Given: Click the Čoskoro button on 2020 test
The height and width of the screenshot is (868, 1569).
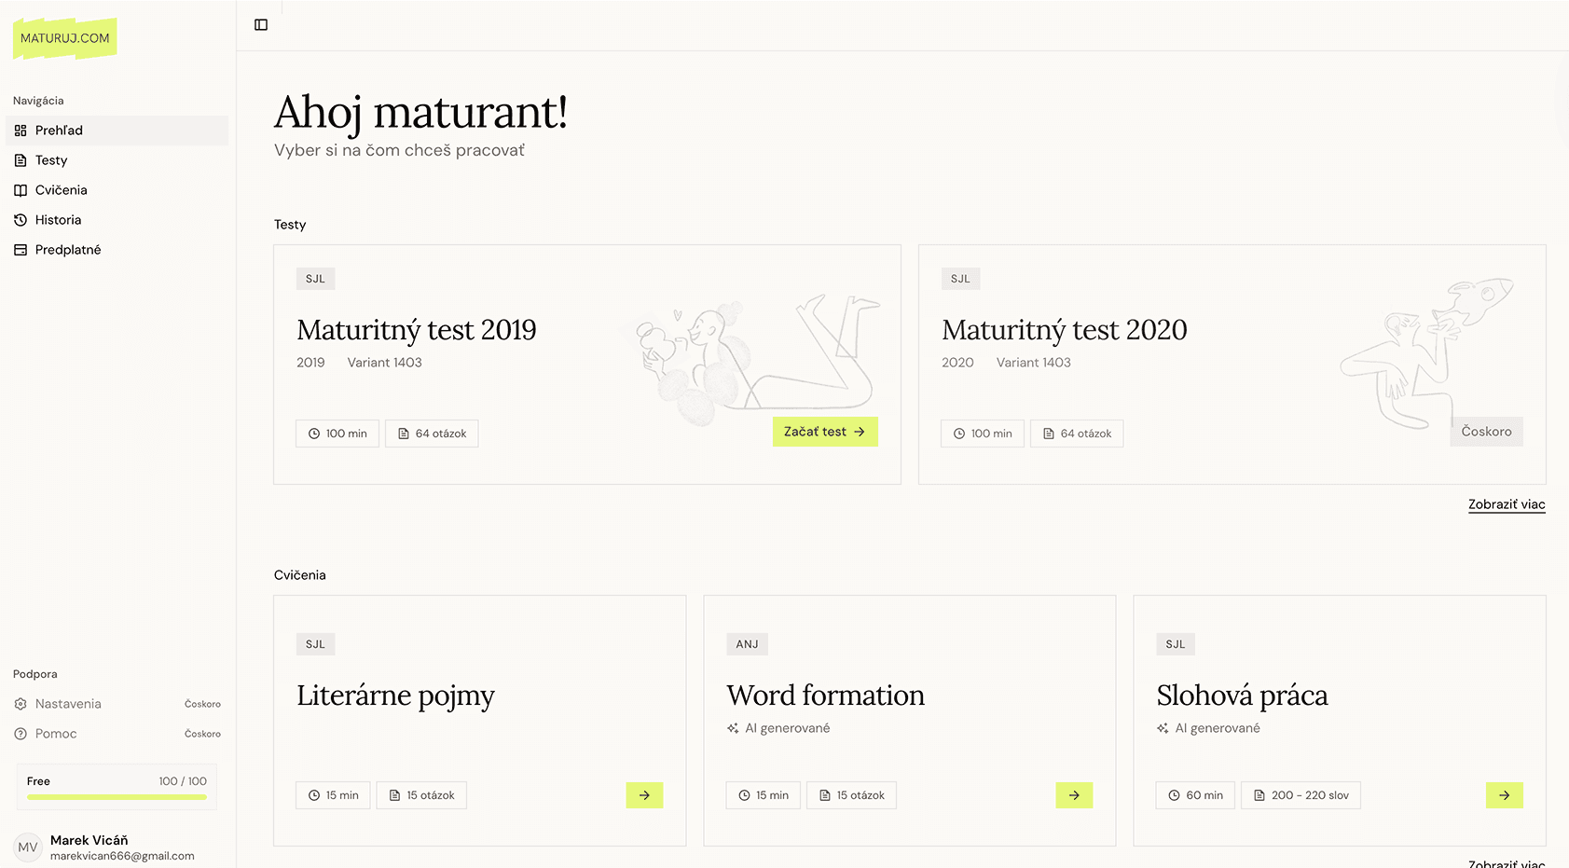Looking at the screenshot, I should click(x=1486, y=432).
